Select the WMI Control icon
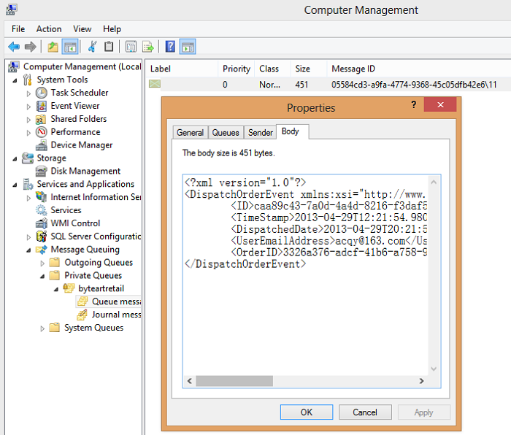Screen dimensions: 511x435 click(42, 223)
